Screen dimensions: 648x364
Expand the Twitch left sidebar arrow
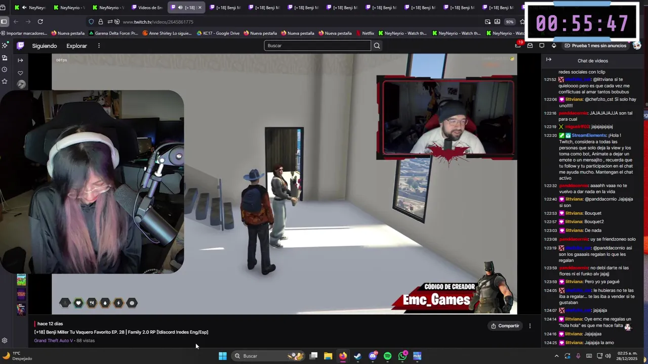(20, 60)
